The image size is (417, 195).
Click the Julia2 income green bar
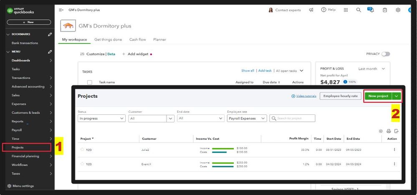tap(223, 149)
